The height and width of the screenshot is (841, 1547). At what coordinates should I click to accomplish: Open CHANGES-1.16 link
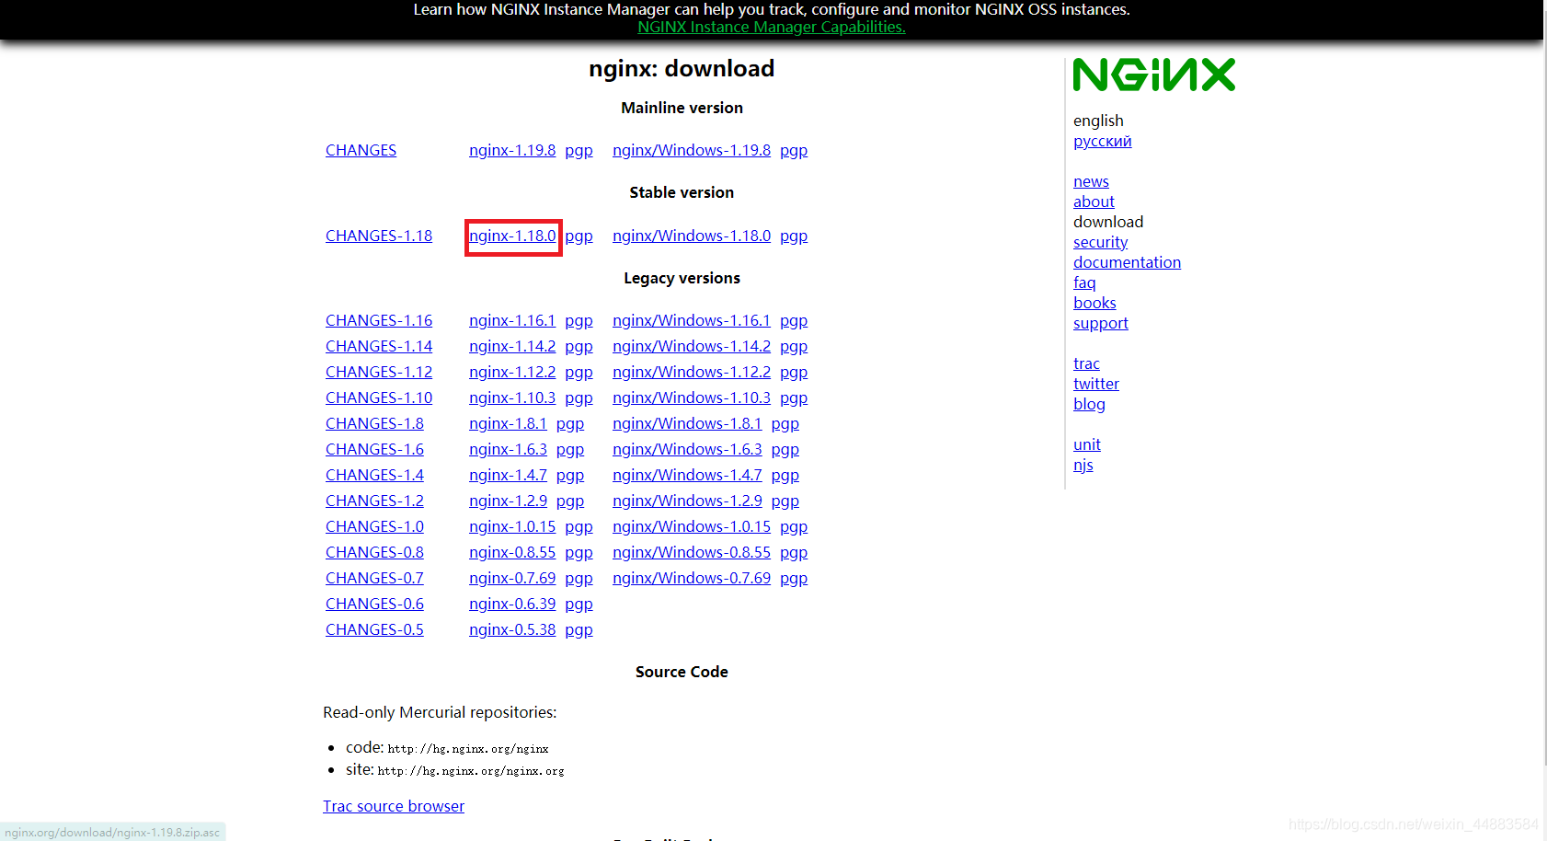(379, 320)
